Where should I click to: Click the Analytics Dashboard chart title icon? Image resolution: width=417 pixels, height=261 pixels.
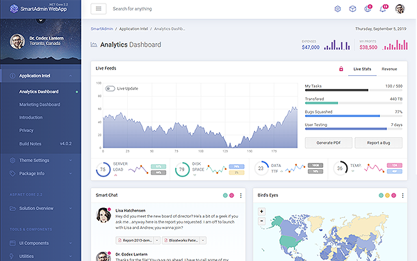[94, 45]
